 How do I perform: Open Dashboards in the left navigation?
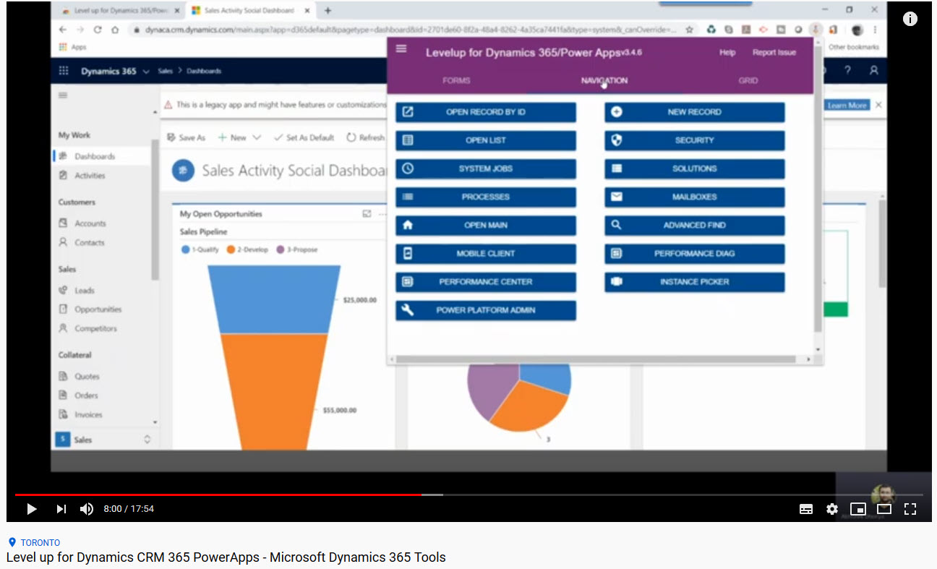[95, 156]
